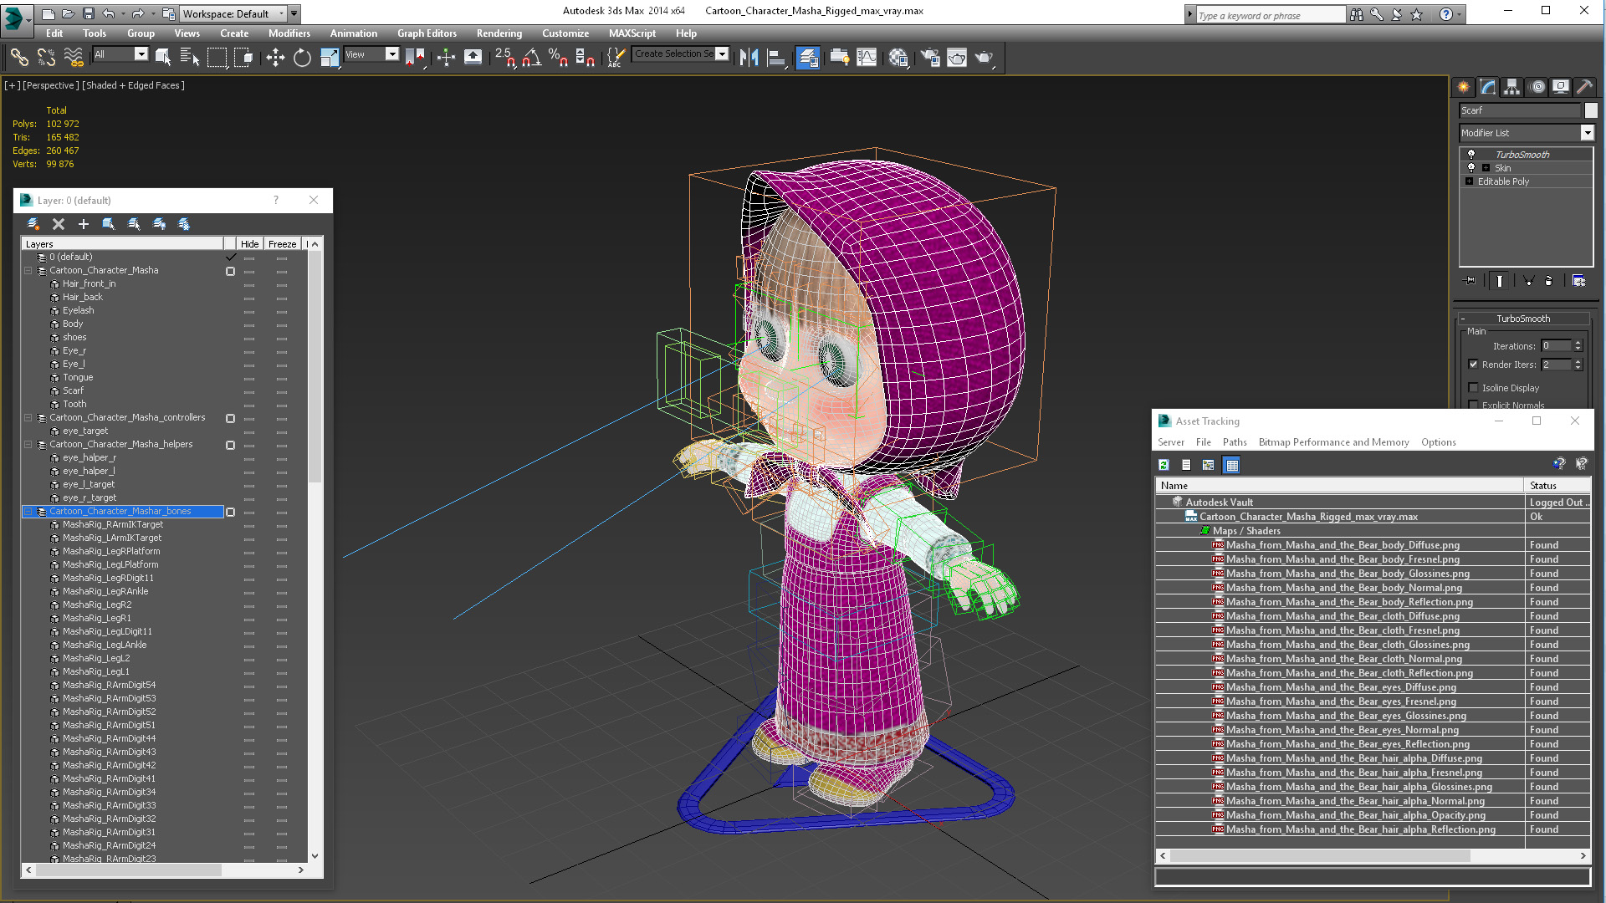The height and width of the screenshot is (903, 1606).
Task: Open the MAXScript menu
Action: 632,33
